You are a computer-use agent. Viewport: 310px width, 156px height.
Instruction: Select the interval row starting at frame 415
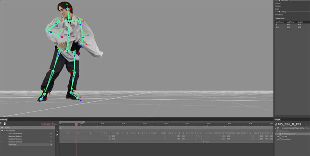tap(292, 27)
